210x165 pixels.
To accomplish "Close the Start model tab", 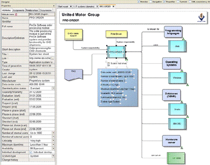I will [x=70, y=7].
